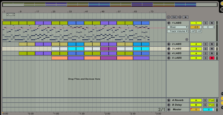Open the Mixer device chooser dropdown
The height and width of the screenshot is (115, 223).
pyautogui.click(x=178, y=27)
